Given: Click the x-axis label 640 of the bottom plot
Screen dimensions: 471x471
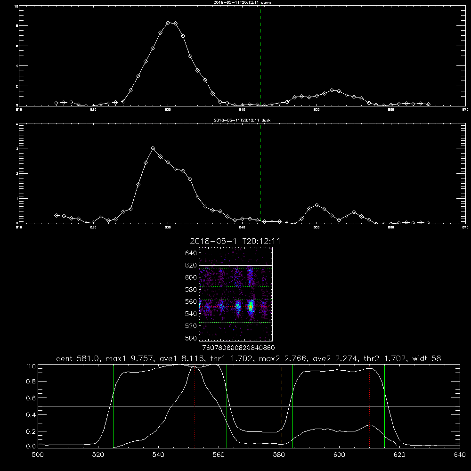Looking at the screenshot, I should pyautogui.click(x=460, y=455).
